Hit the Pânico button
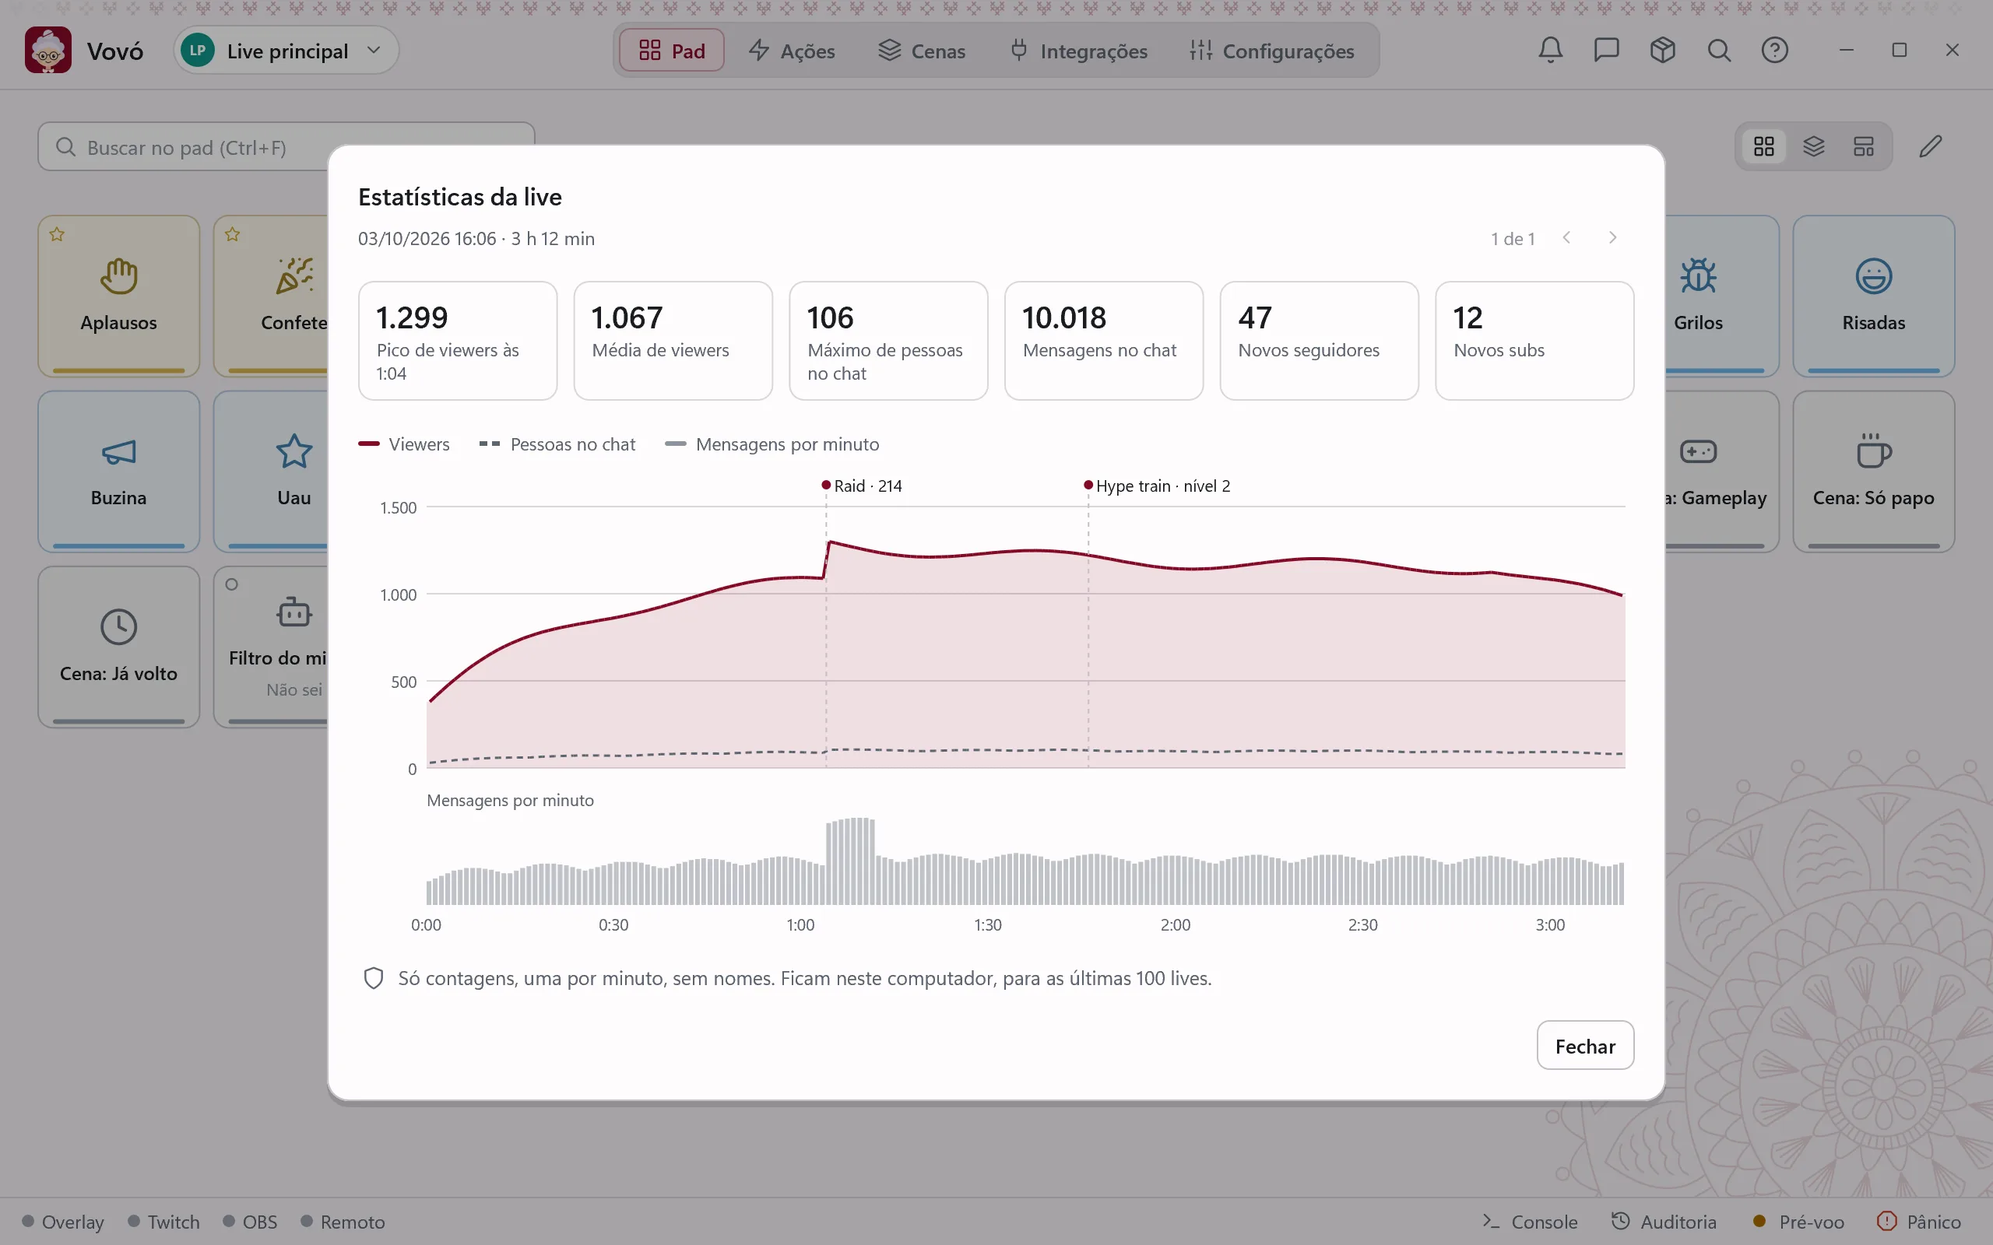 (1918, 1222)
